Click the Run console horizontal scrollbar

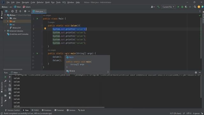59,107
